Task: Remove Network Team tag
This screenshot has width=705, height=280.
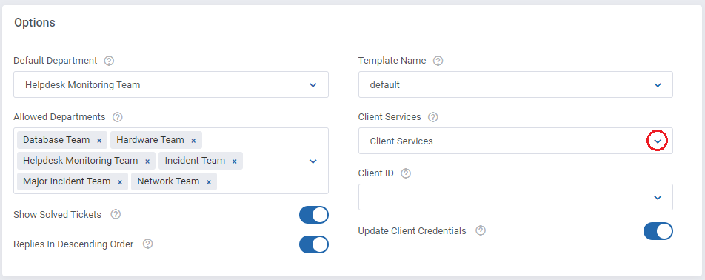Action: (209, 182)
